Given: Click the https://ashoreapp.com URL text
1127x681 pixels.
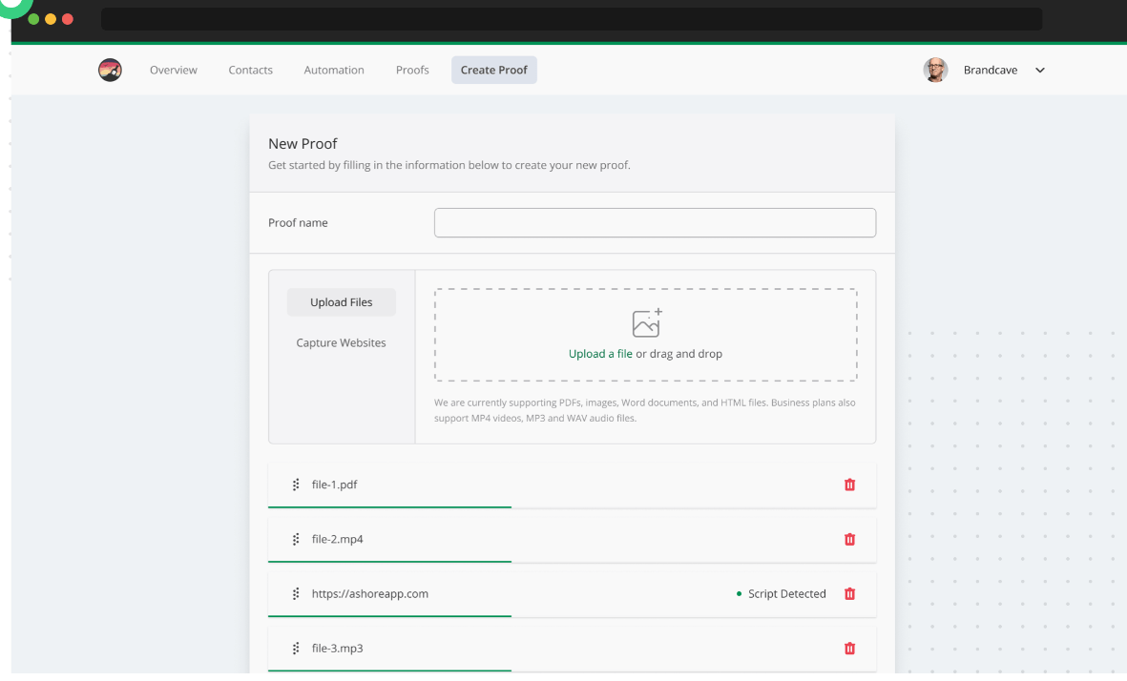Looking at the screenshot, I should (x=369, y=594).
